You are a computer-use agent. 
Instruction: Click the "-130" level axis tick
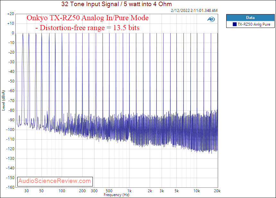[10, 159]
